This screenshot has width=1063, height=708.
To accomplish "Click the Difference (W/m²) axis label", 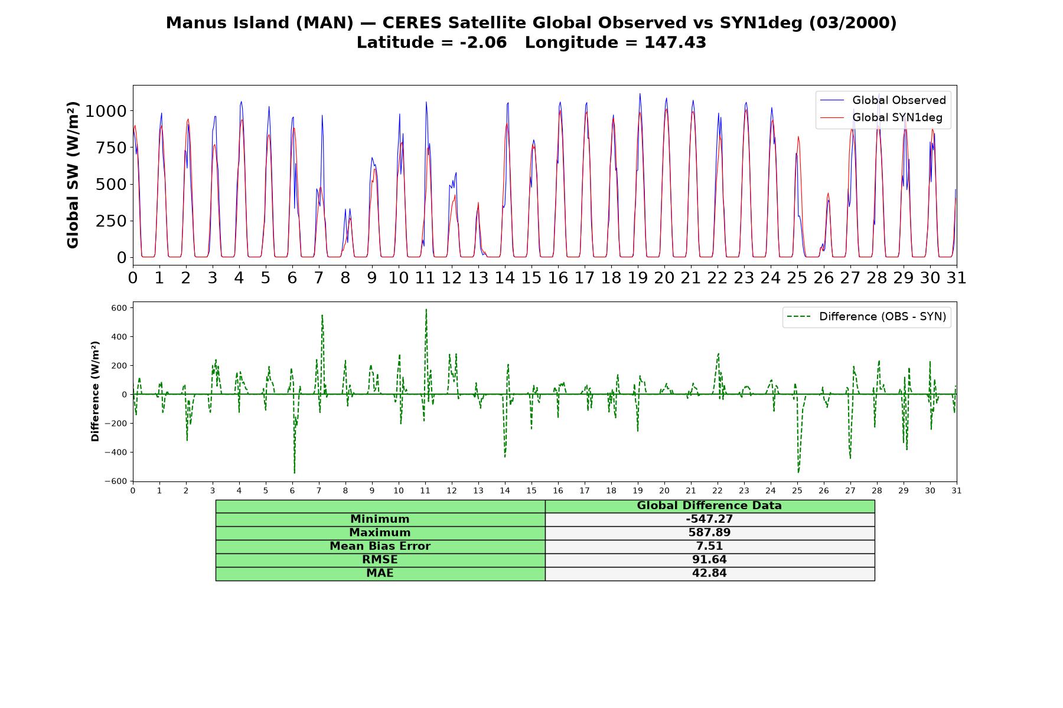I will click(95, 391).
